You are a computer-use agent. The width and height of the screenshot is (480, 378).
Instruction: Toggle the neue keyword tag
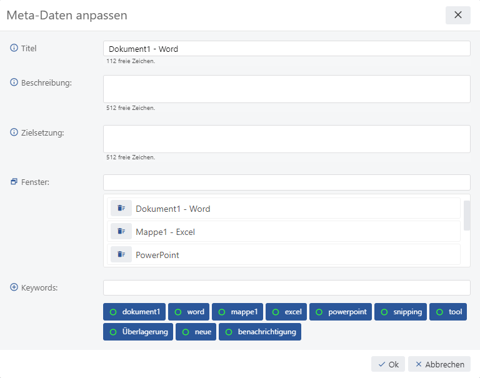coord(196,332)
